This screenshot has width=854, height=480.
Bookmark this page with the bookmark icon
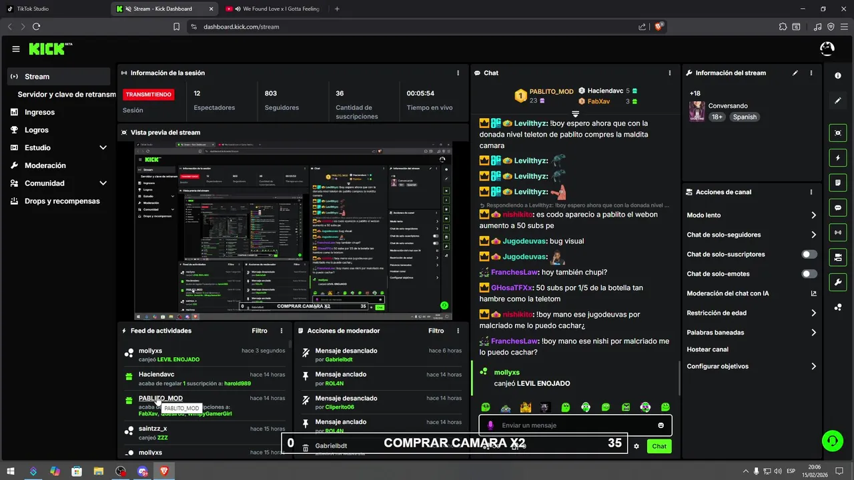[x=177, y=27]
